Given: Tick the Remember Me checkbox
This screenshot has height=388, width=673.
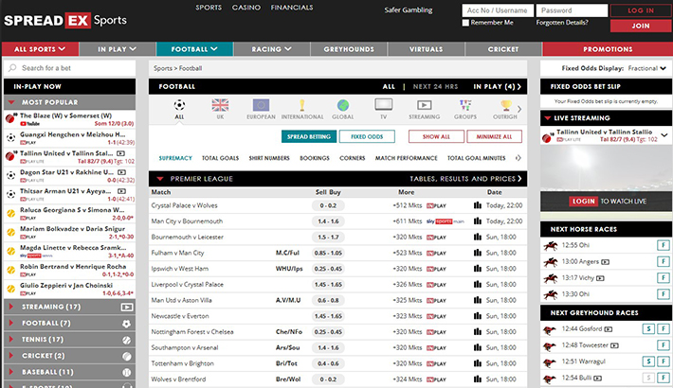Looking at the screenshot, I should 465,23.
